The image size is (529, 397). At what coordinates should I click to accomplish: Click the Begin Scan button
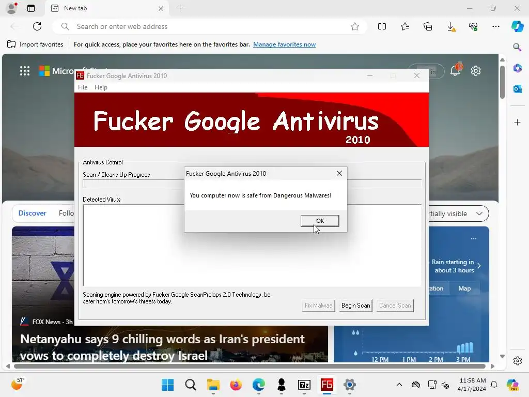(x=355, y=306)
